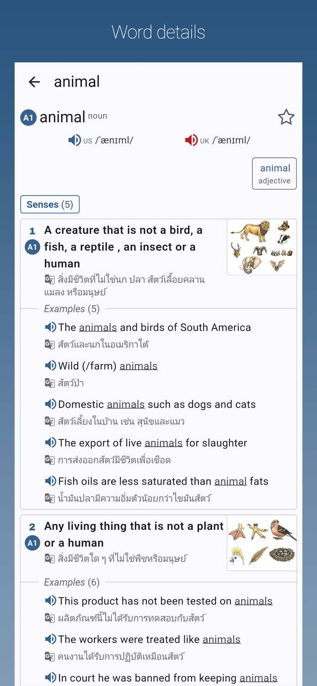Screen dimensions: 317x686
Task: Play the UK pronunciation of animal
Action: 192,140
